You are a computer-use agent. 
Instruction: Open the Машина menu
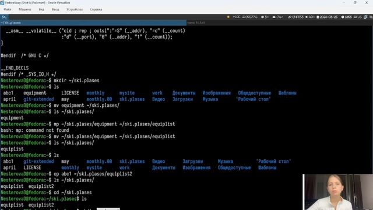pyautogui.click(x=24, y=9)
